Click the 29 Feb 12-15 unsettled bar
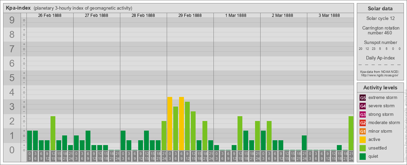Viewport: 407px width, 165px height. (193, 131)
